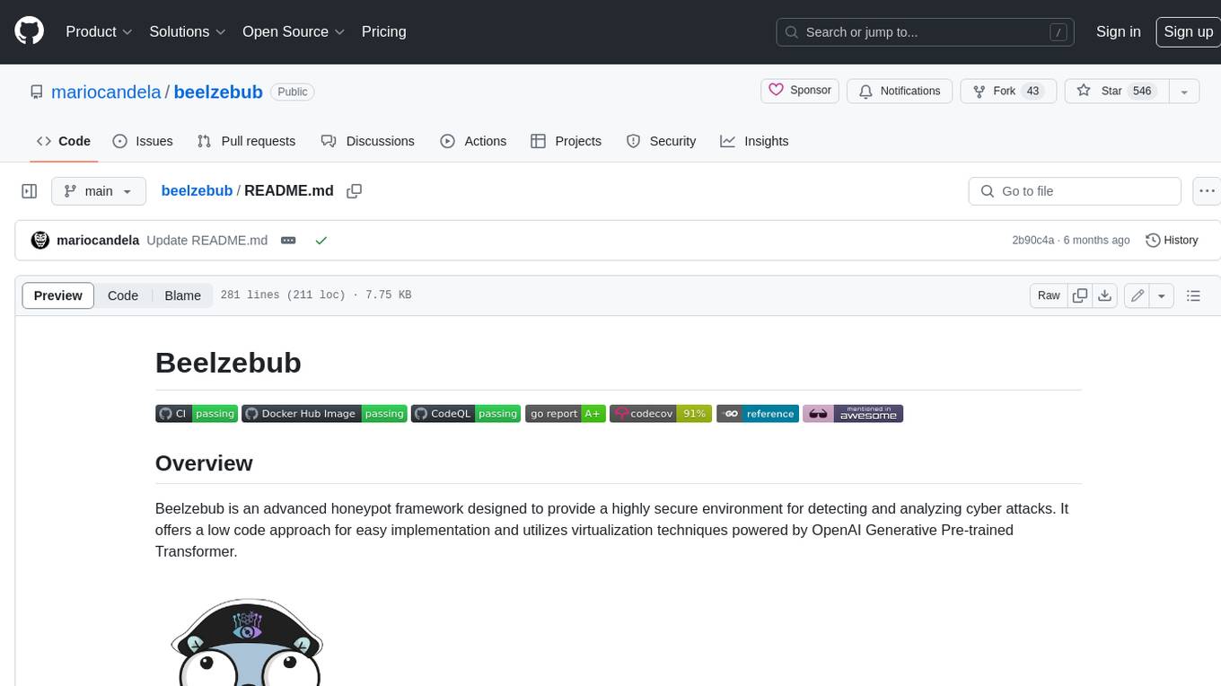Open the Pricing page
Screen dimensions: 1221x686
pyautogui.click(x=383, y=31)
